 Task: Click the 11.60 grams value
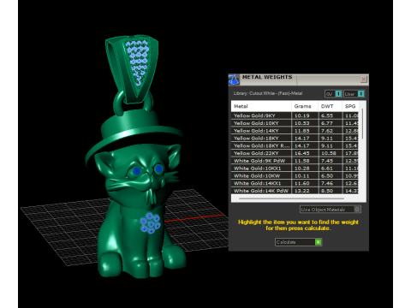coord(302,183)
